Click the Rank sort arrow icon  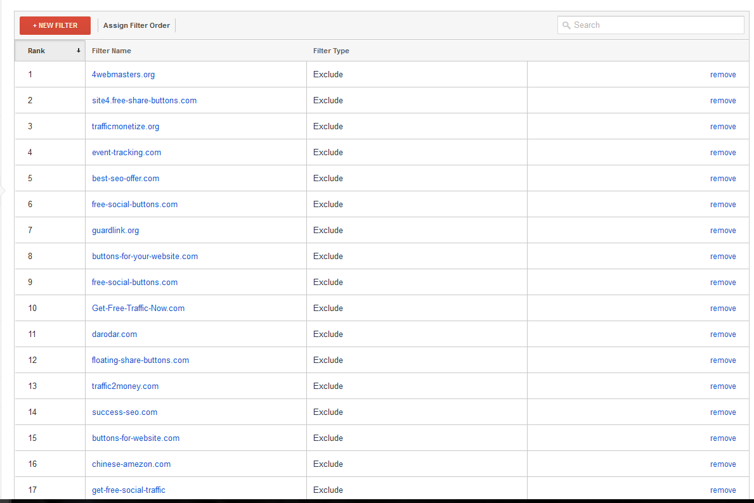(79, 51)
